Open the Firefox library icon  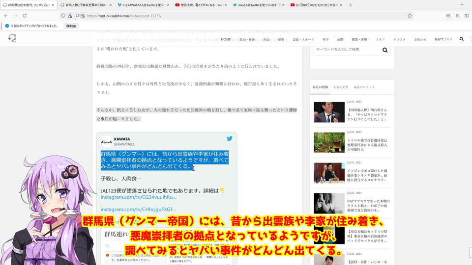458,16
